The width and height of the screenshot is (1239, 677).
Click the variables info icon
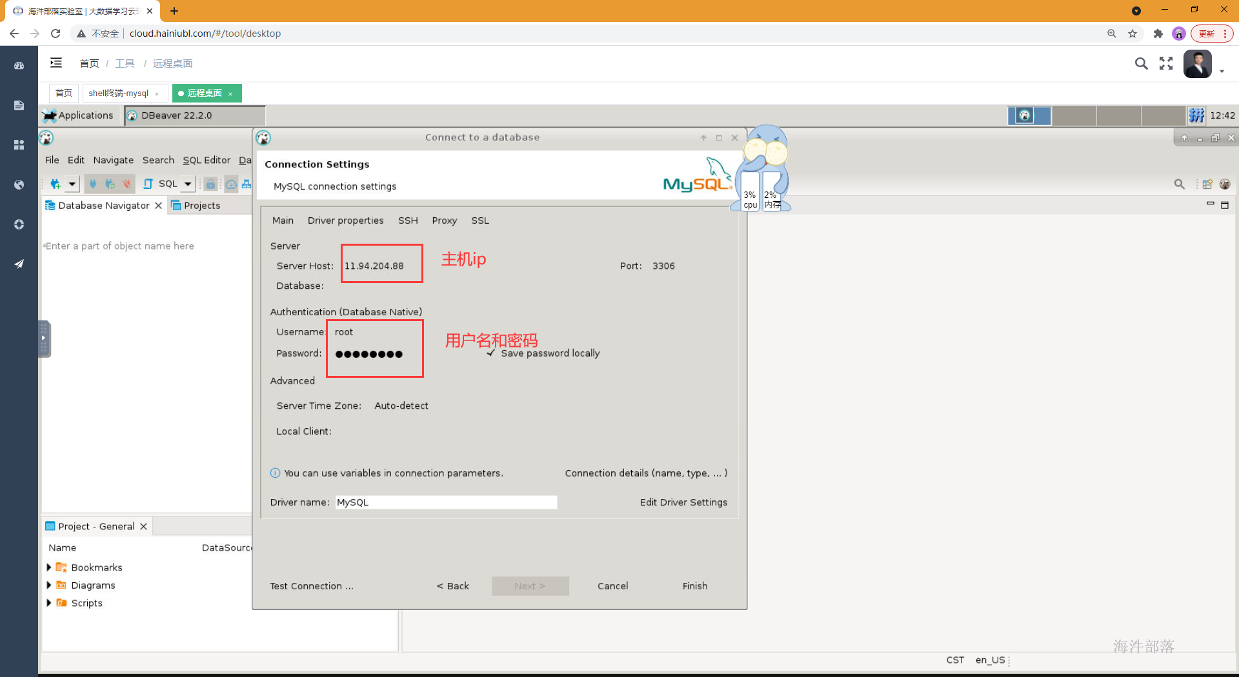275,473
